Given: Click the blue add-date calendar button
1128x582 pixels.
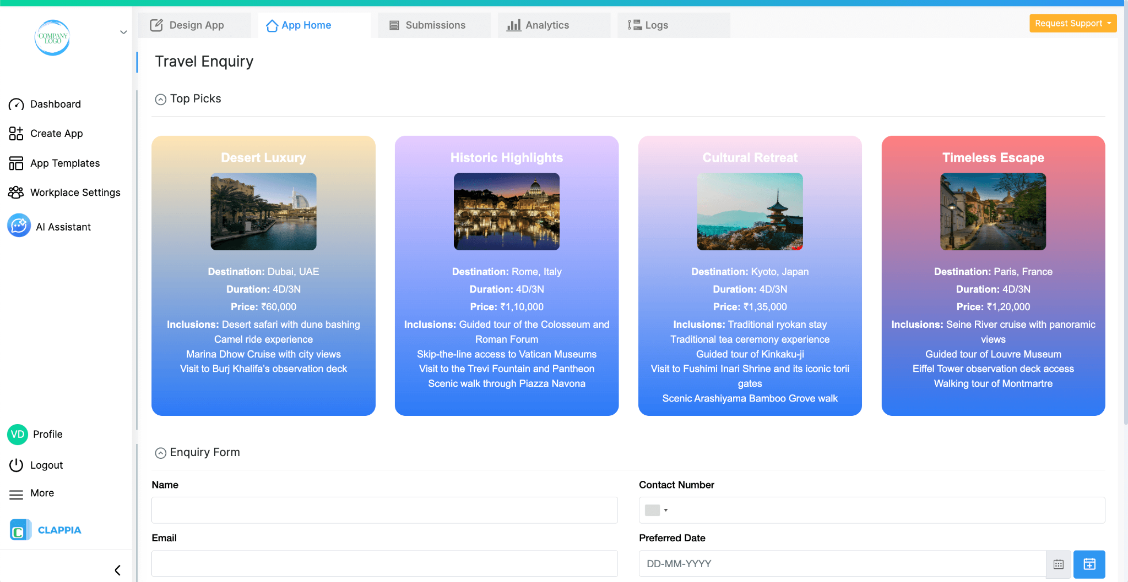Looking at the screenshot, I should (x=1089, y=564).
